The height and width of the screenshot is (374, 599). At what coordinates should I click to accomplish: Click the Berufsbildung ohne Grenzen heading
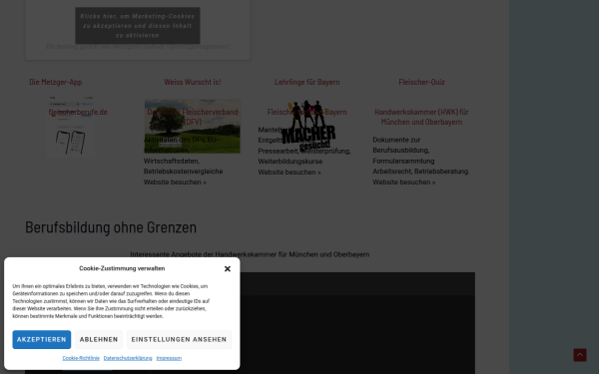coord(111,227)
